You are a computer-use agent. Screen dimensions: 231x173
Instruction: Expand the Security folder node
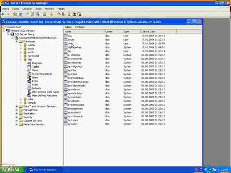[x=16, y=117]
